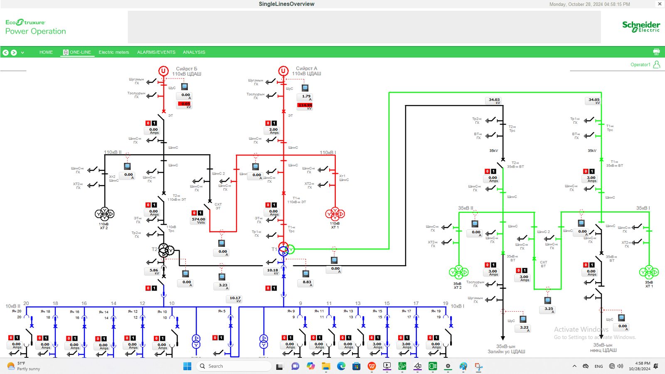
Task: Click the ENG language indicator
Action: pos(598,366)
